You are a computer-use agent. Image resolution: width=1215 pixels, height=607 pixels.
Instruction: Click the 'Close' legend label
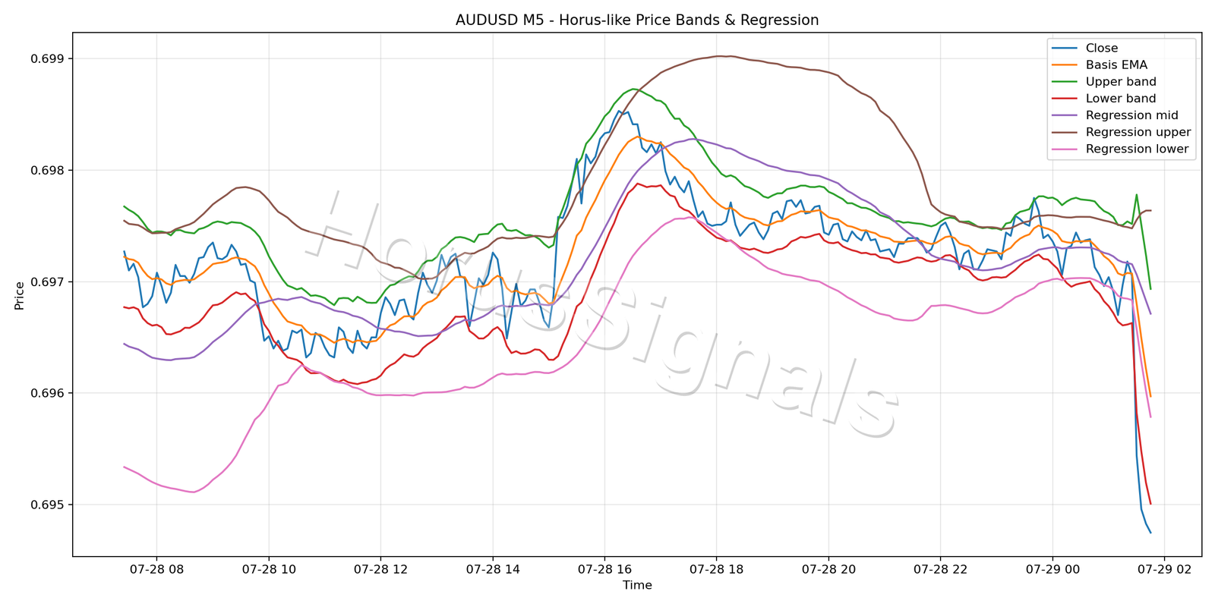coord(1101,49)
